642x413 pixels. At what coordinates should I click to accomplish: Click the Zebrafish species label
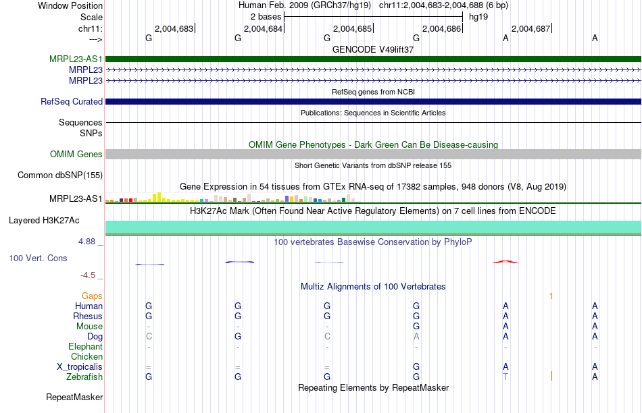84,377
